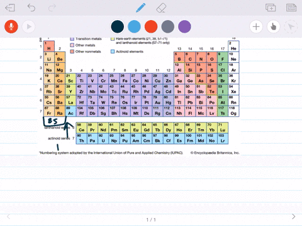Select the eraser tool
The height and width of the screenshot is (226, 302).
[161, 8]
